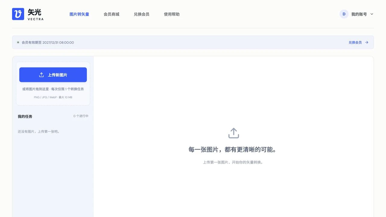Image resolution: width=386 pixels, height=217 pixels.
Task: Click the 上传新图片 button
Action: [x=53, y=75]
